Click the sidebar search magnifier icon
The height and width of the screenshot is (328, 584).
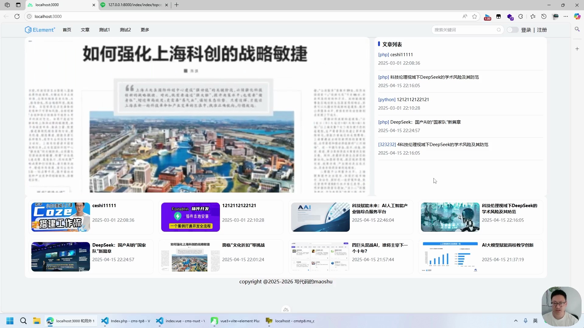click(x=577, y=29)
